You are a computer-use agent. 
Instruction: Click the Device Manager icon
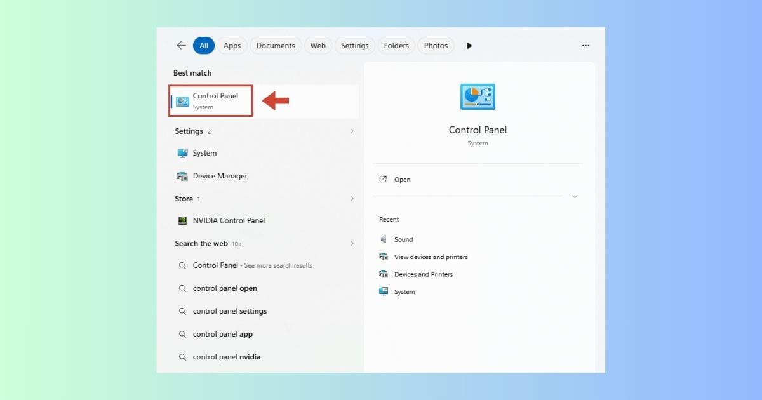pyautogui.click(x=183, y=176)
